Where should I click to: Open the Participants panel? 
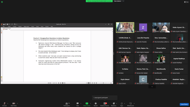click(67, 104)
